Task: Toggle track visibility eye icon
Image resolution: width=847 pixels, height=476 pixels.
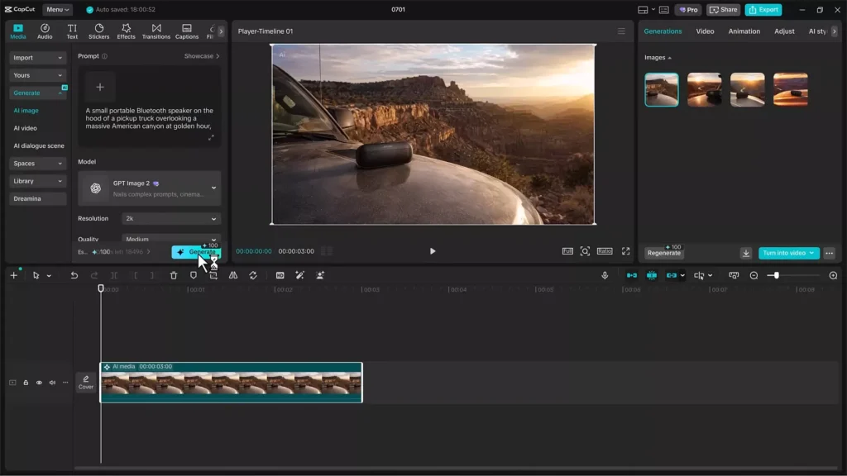Action: pos(39,383)
